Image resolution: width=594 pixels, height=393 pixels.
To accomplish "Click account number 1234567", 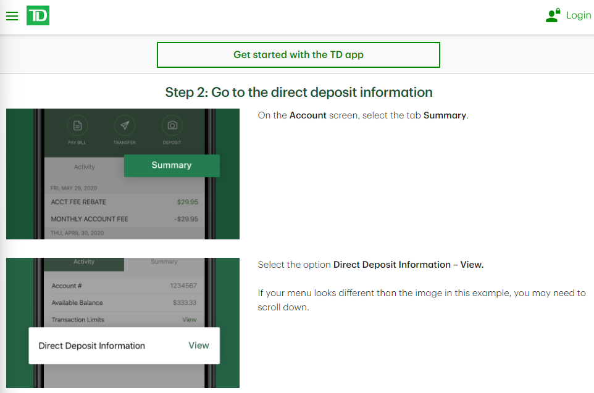I will pyautogui.click(x=183, y=286).
